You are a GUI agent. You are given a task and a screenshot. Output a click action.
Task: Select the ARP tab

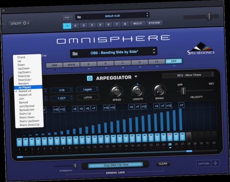(x=174, y=61)
